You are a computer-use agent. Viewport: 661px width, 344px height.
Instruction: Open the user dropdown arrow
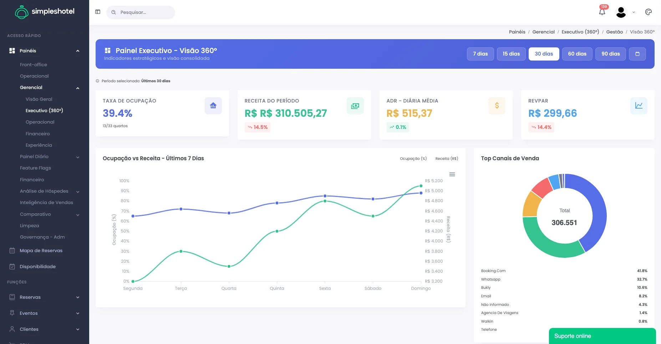click(x=634, y=12)
